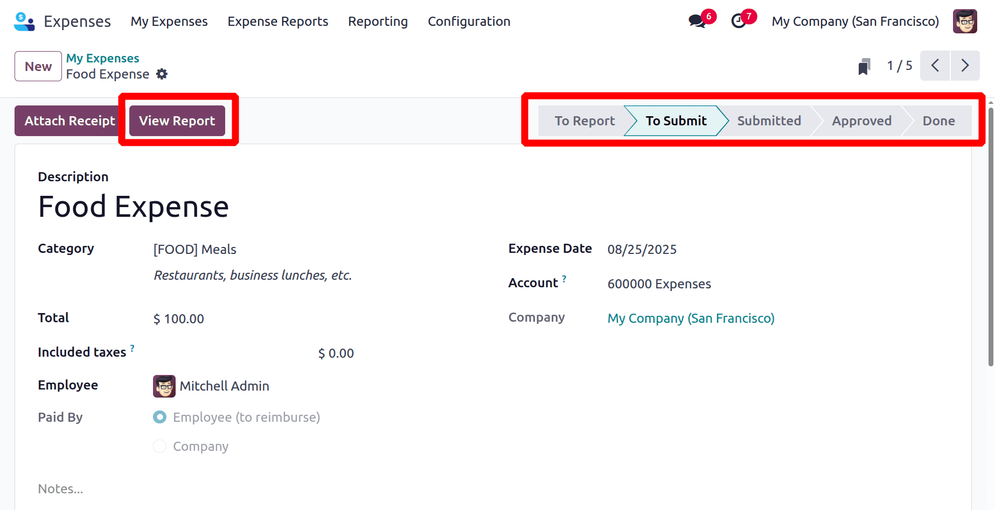Click the Done status stage
The height and width of the screenshot is (510, 995).
coord(938,121)
